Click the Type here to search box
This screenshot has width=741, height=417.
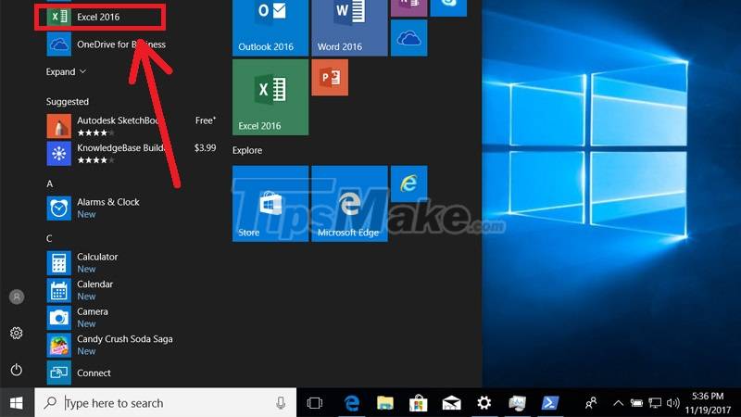pyautogui.click(x=166, y=403)
